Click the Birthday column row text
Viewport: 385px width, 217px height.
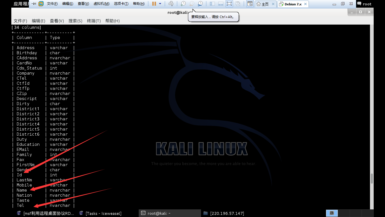click(x=27, y=53)
